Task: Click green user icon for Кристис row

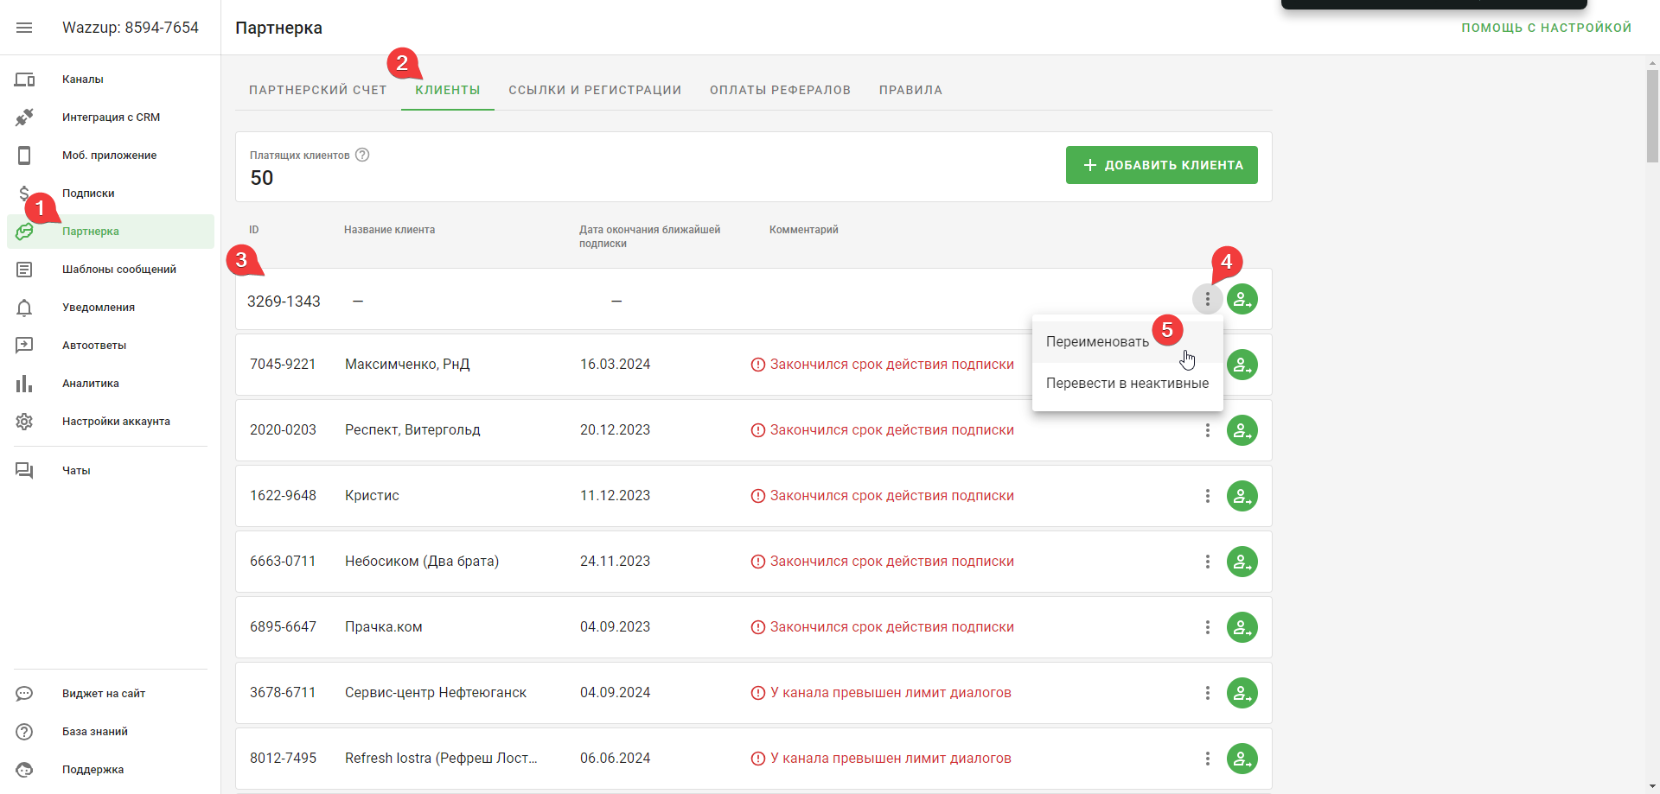Action: (x=1242, y=496)
